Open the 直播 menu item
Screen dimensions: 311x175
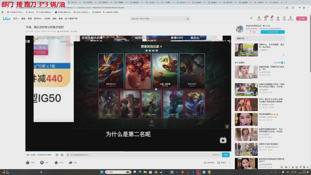[x=30, y=19]
